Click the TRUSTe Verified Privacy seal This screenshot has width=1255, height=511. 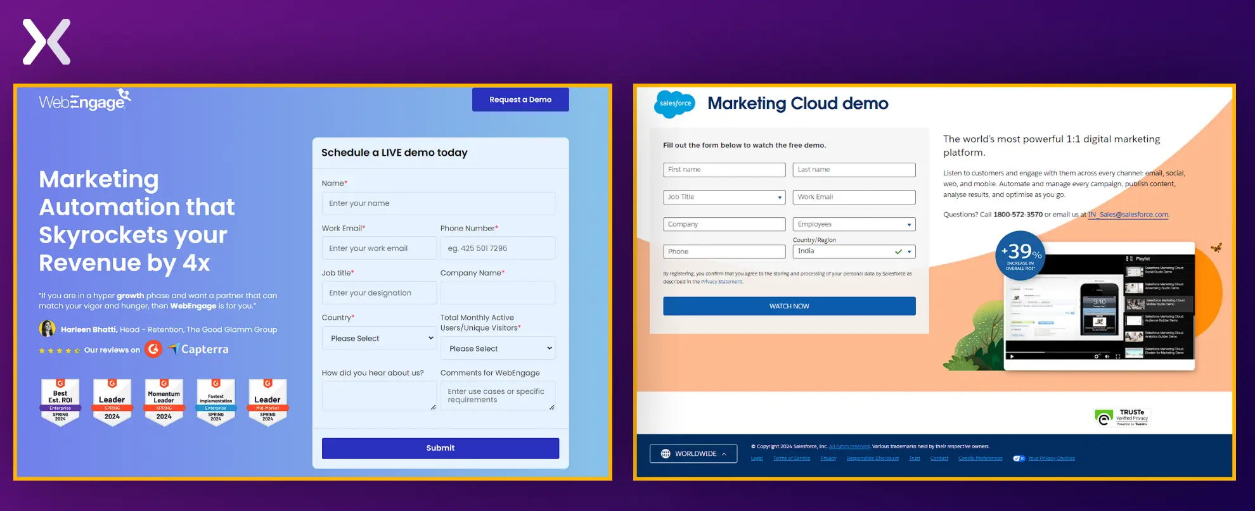pyautogui.click(x=1123, y=417)
